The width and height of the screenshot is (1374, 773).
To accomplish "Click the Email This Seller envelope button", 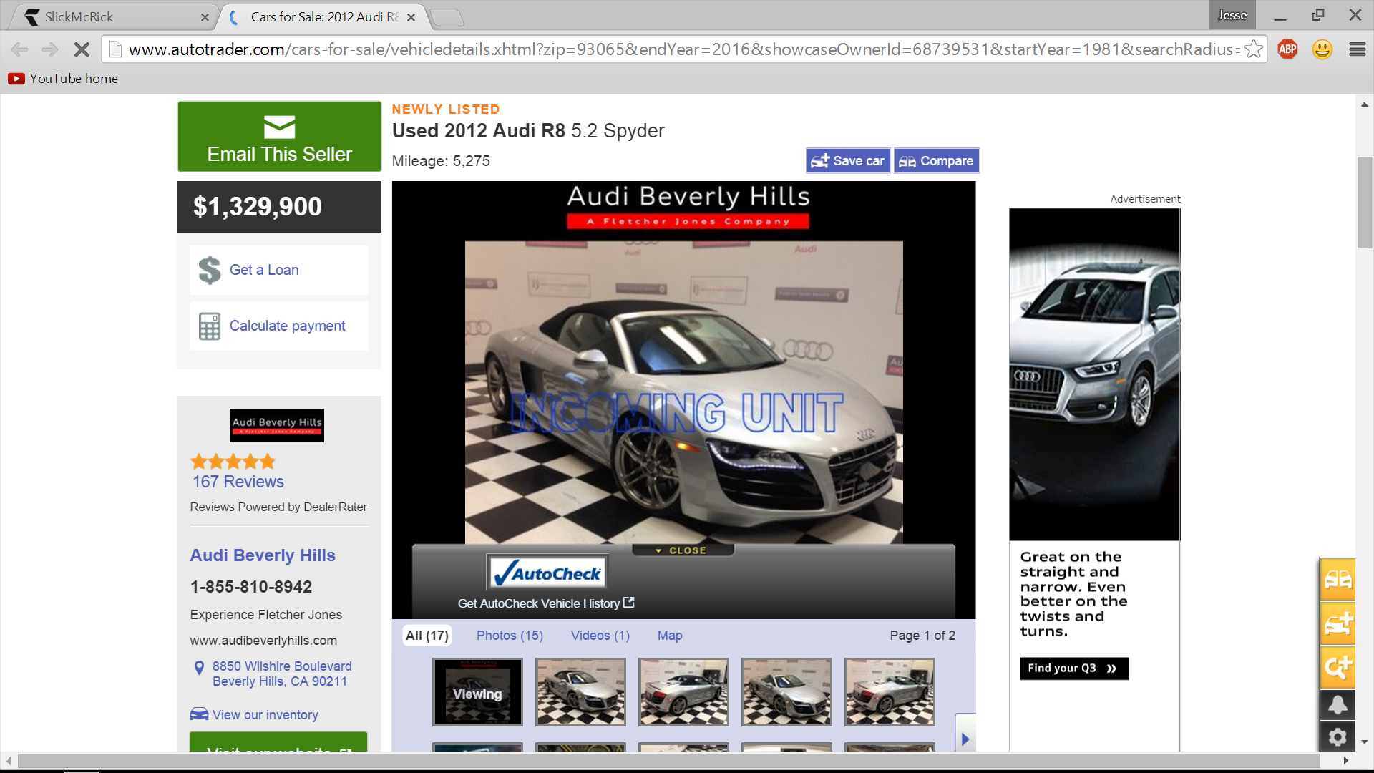I will [x=279, y=137].
